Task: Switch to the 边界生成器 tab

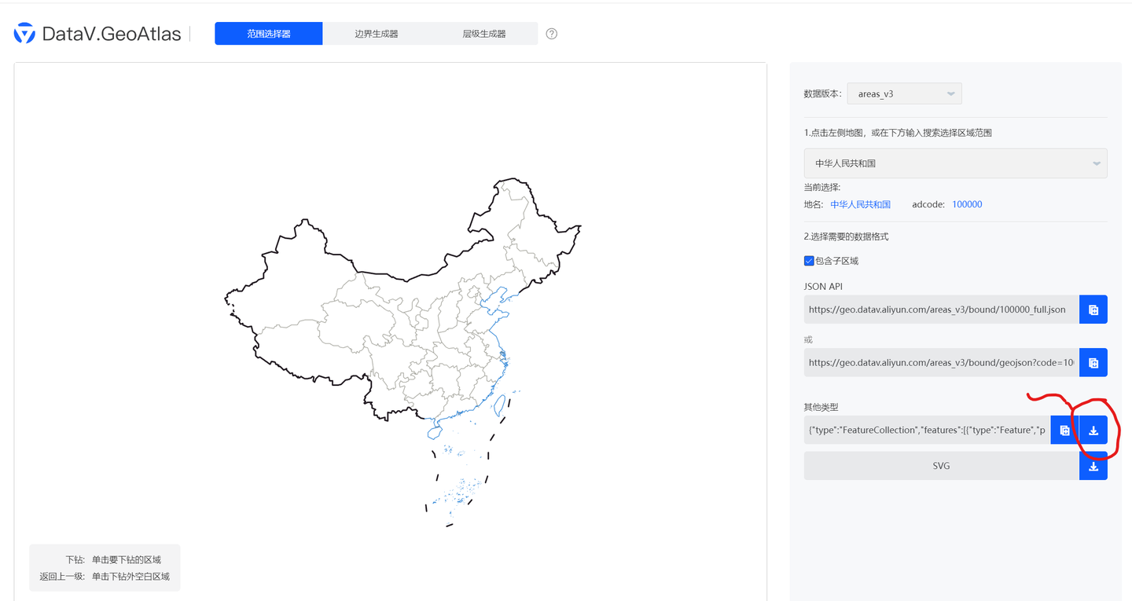Action: 376,33
